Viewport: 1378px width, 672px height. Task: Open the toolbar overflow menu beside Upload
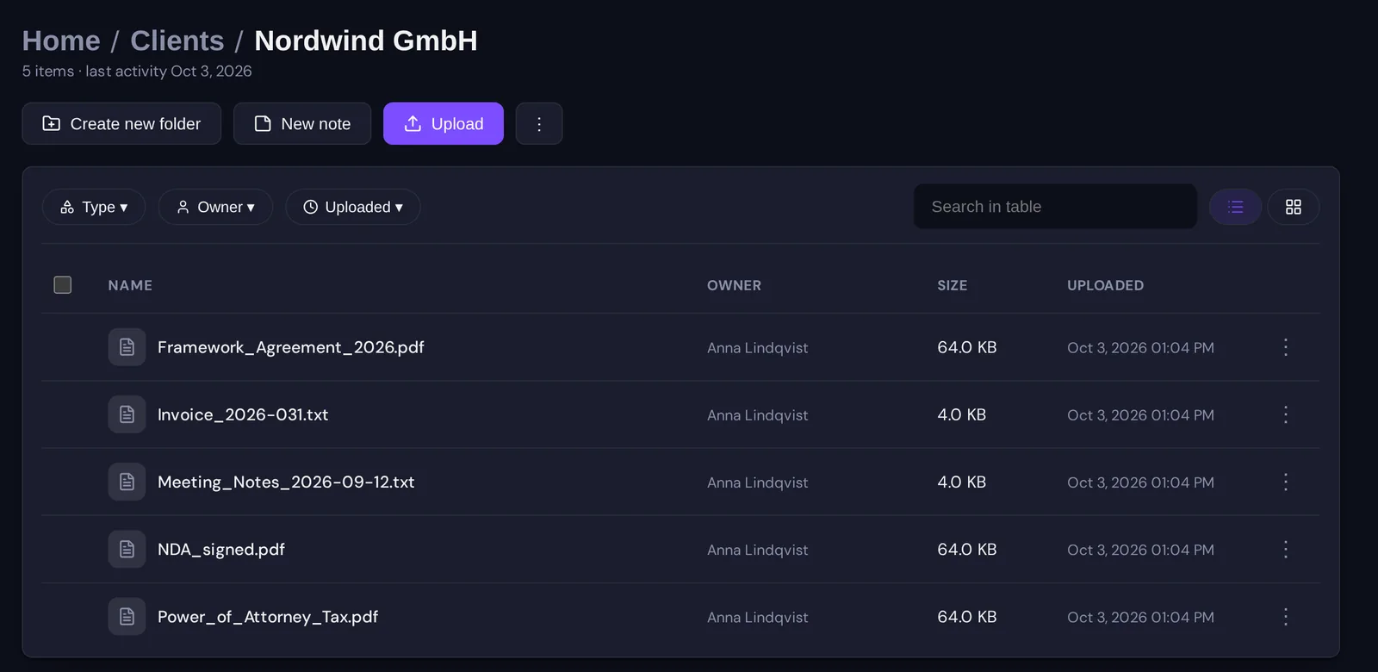(x=539, y=124)
